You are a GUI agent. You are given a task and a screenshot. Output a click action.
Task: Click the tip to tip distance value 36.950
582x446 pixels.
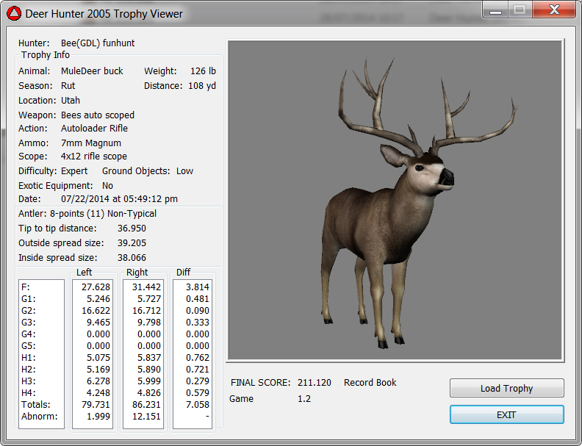coord(132,229)
